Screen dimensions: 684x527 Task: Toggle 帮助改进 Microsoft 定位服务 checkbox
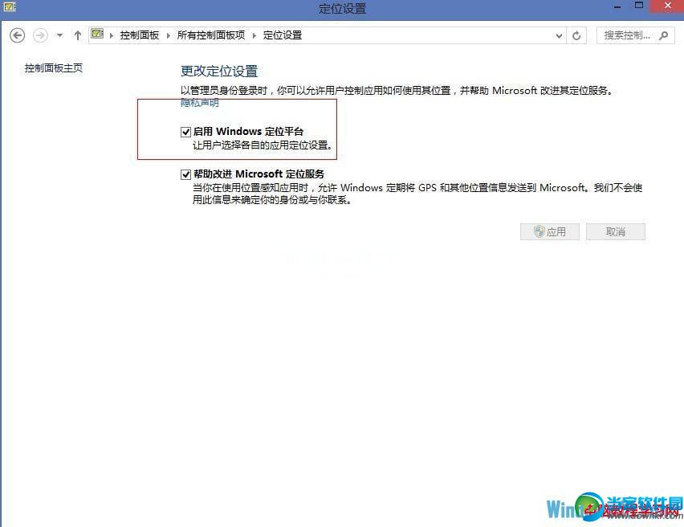185,174
